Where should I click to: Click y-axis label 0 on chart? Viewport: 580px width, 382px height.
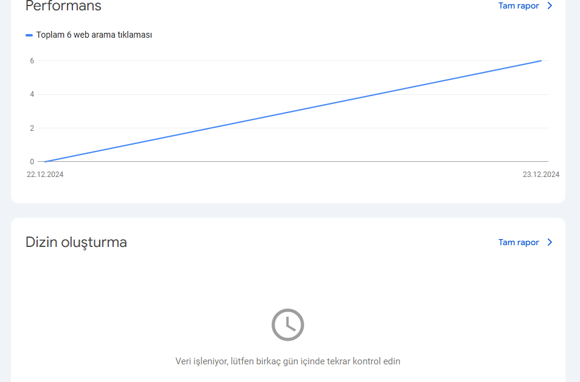pyautogui.click(x=32, y=162)
